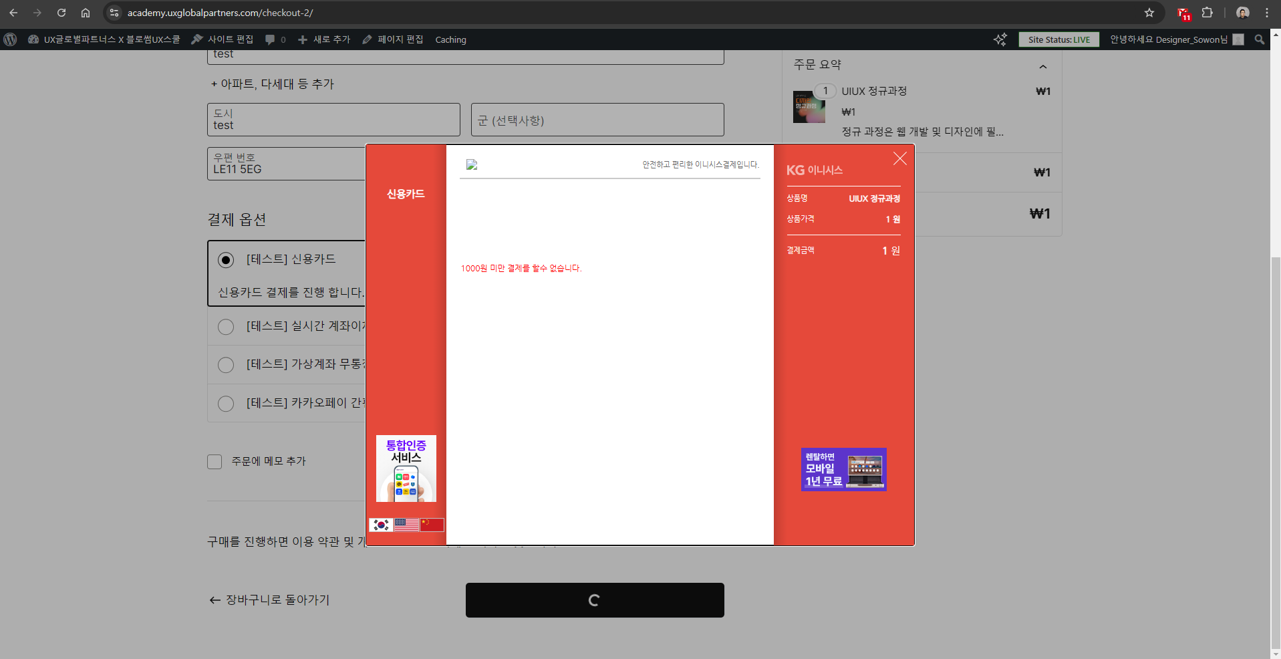Focus the 도시 input field
Screen dimensions: 1281x659
tap(333, 120)
